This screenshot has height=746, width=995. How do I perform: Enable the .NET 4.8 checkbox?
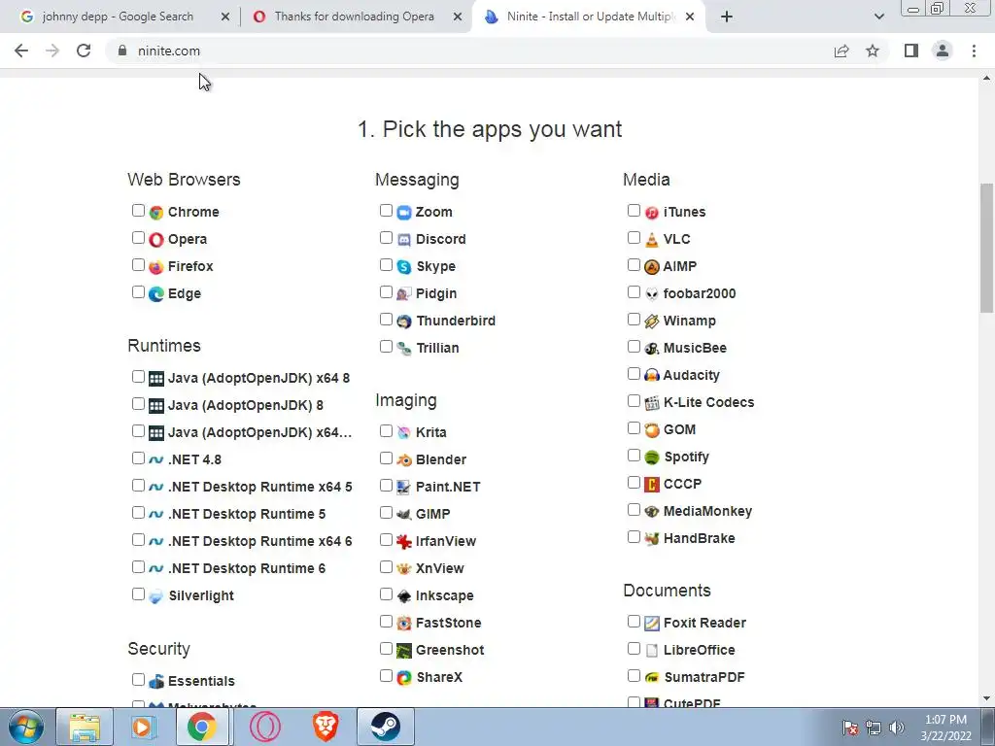click(138, 458)
